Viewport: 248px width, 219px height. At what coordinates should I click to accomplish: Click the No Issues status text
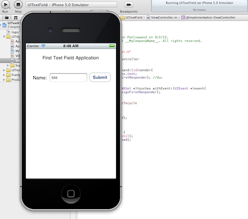pyautogui.click(x=199, y=10)
